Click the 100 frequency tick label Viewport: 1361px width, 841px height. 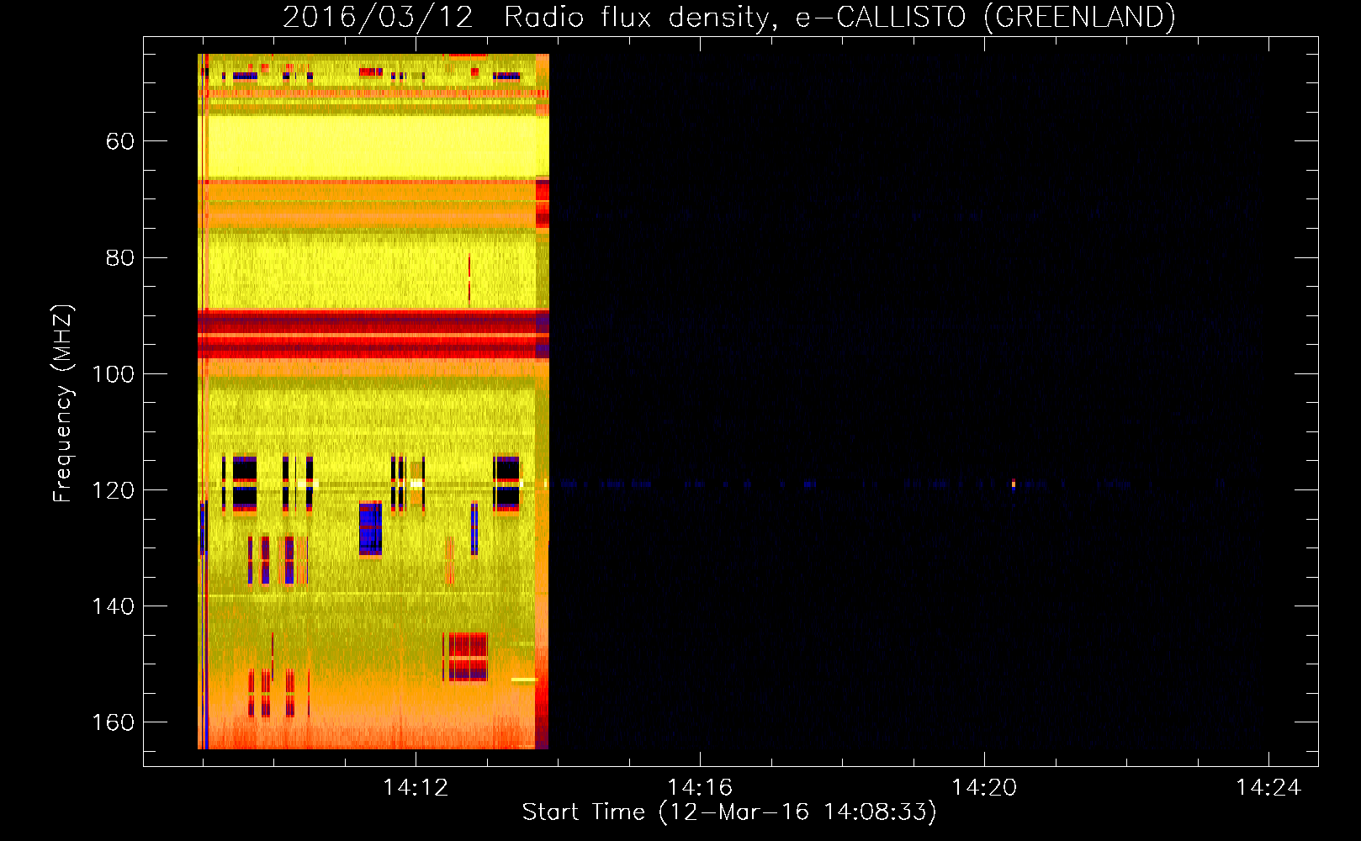113,374
